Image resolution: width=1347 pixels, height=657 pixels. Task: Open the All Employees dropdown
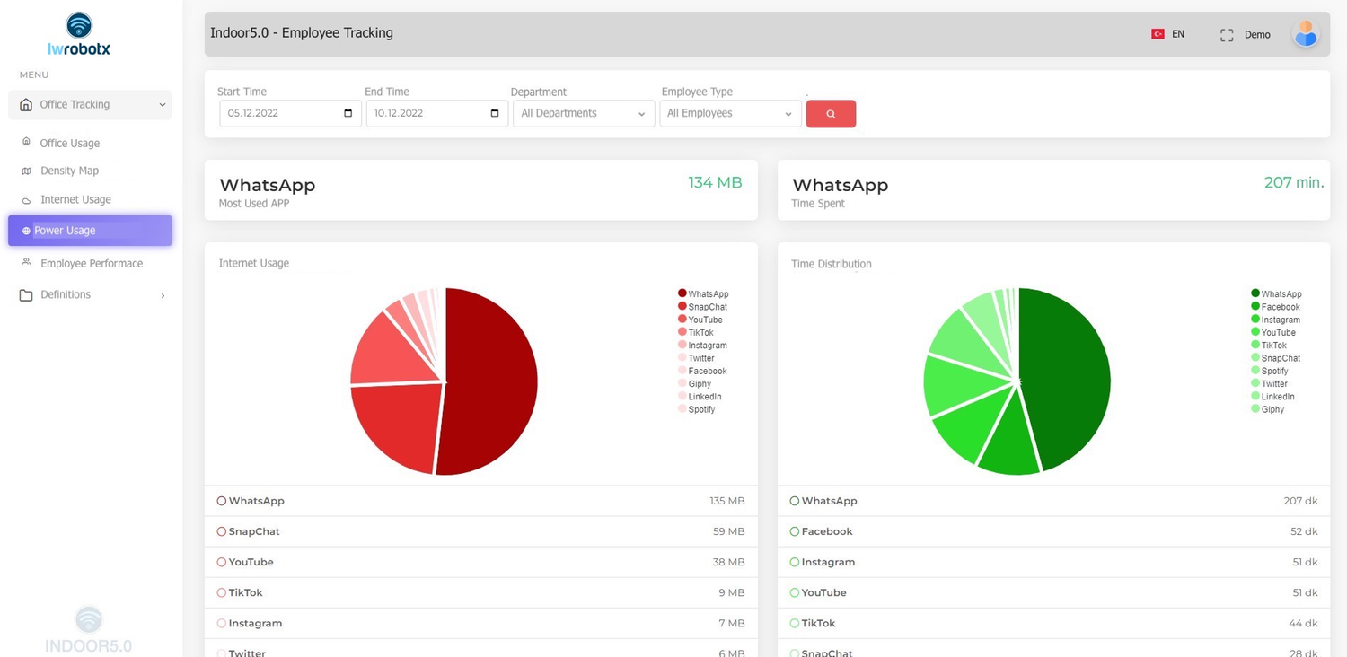[729, 113]
